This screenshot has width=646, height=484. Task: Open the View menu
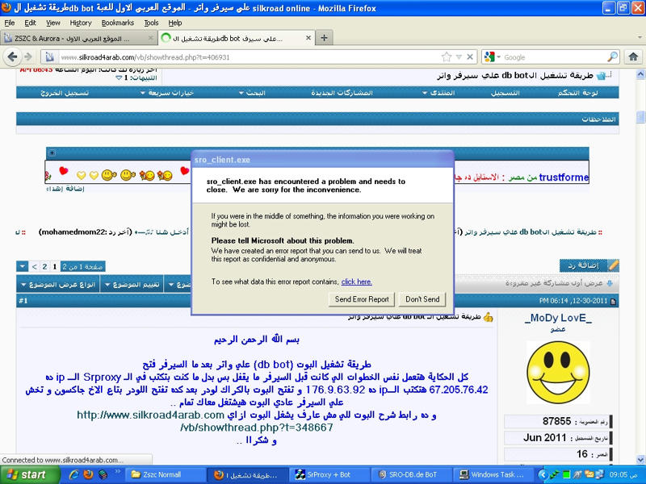(52, 23)
